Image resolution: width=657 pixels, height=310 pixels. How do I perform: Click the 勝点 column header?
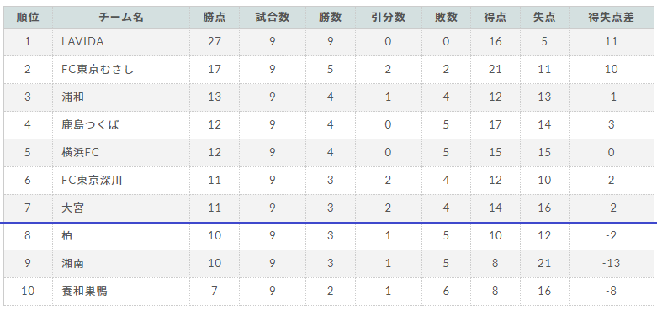[215, 17]
